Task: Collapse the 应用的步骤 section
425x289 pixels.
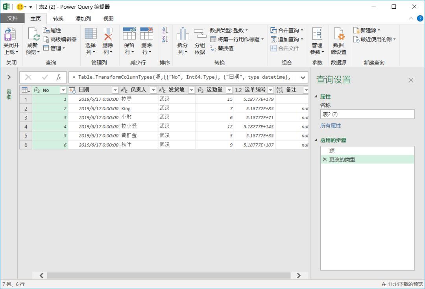Action: click(x=316, y=140)
